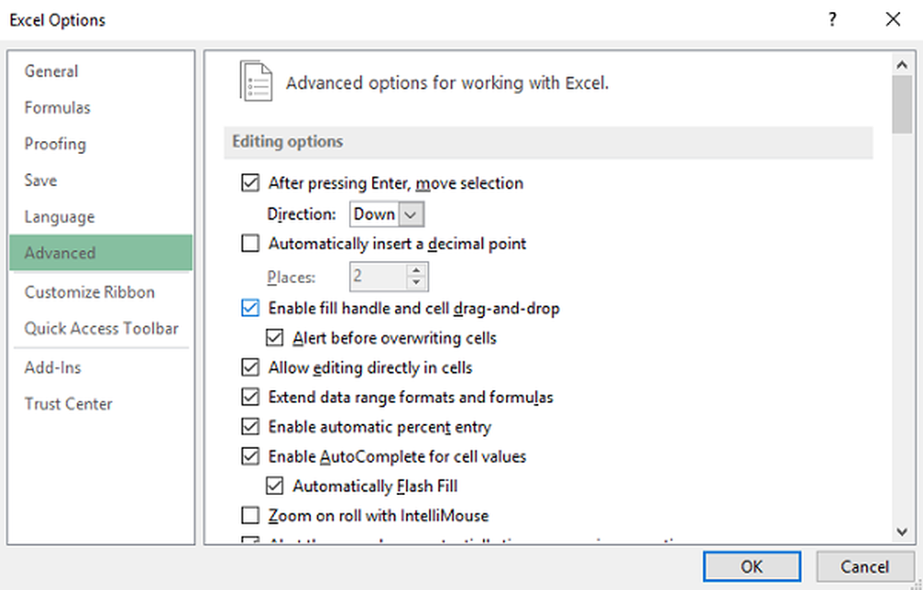This screenshot has height=590, width=923.
Task: Open the Formulas options category
Action: [x=57, y=108]
